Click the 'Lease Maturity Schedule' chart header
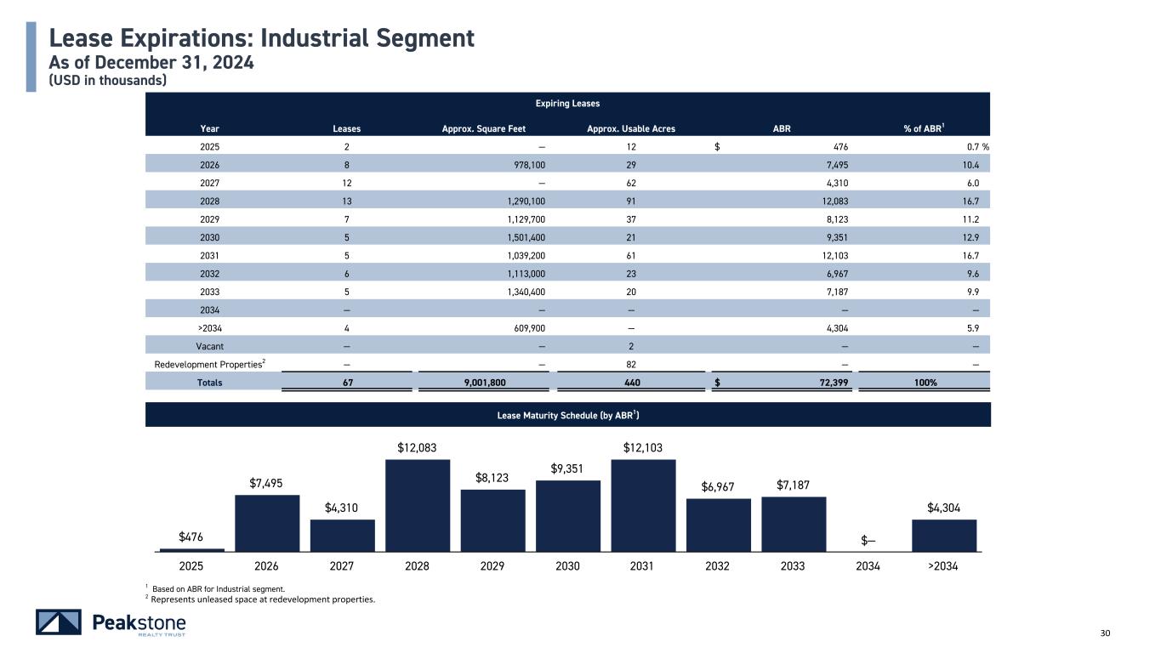This screenshot has height=653, width=1161. pos(567,414)
